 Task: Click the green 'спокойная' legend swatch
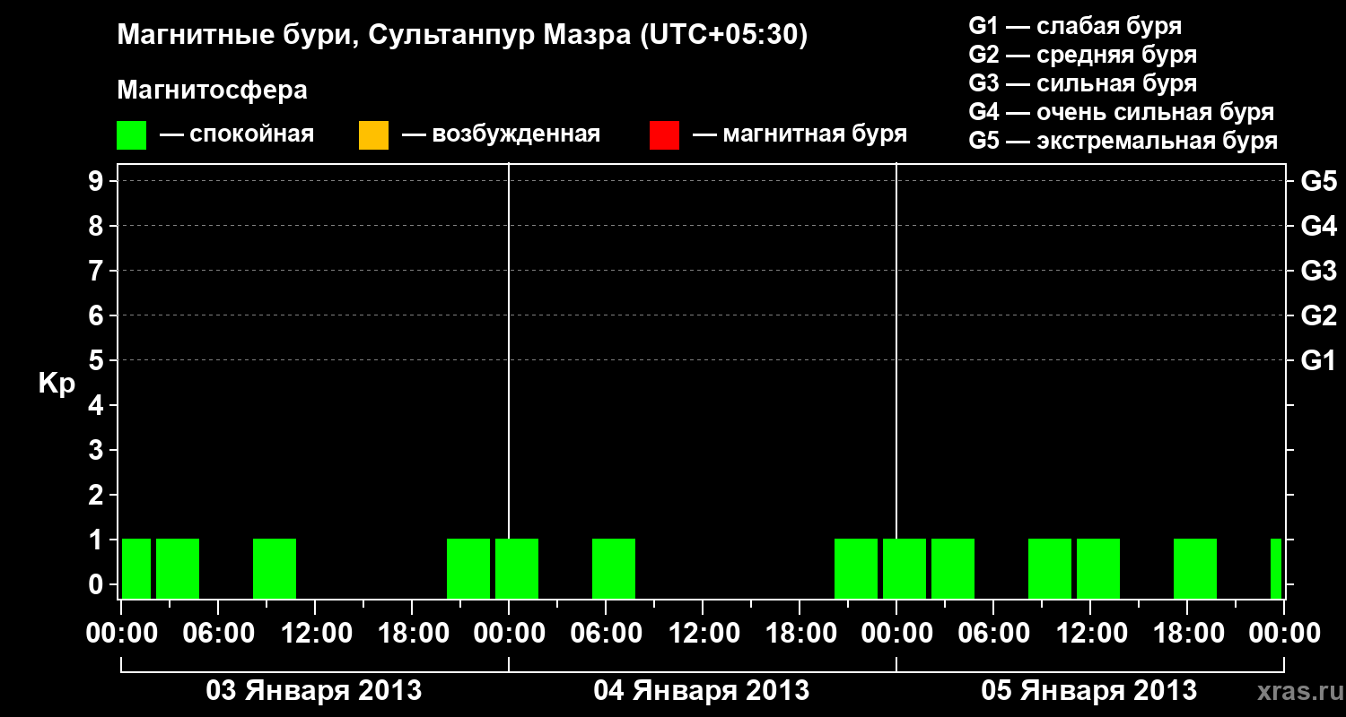131,134
